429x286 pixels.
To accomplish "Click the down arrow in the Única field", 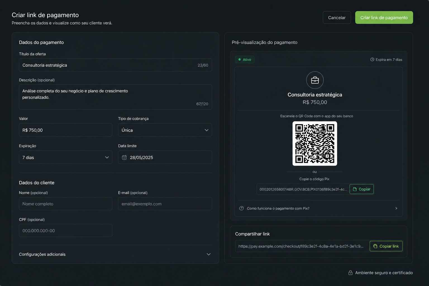I will [x=206, y=130].
